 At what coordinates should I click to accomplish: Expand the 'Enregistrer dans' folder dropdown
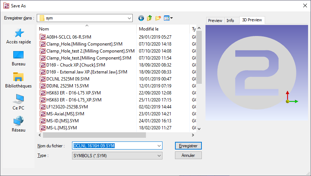click(129, 18)
